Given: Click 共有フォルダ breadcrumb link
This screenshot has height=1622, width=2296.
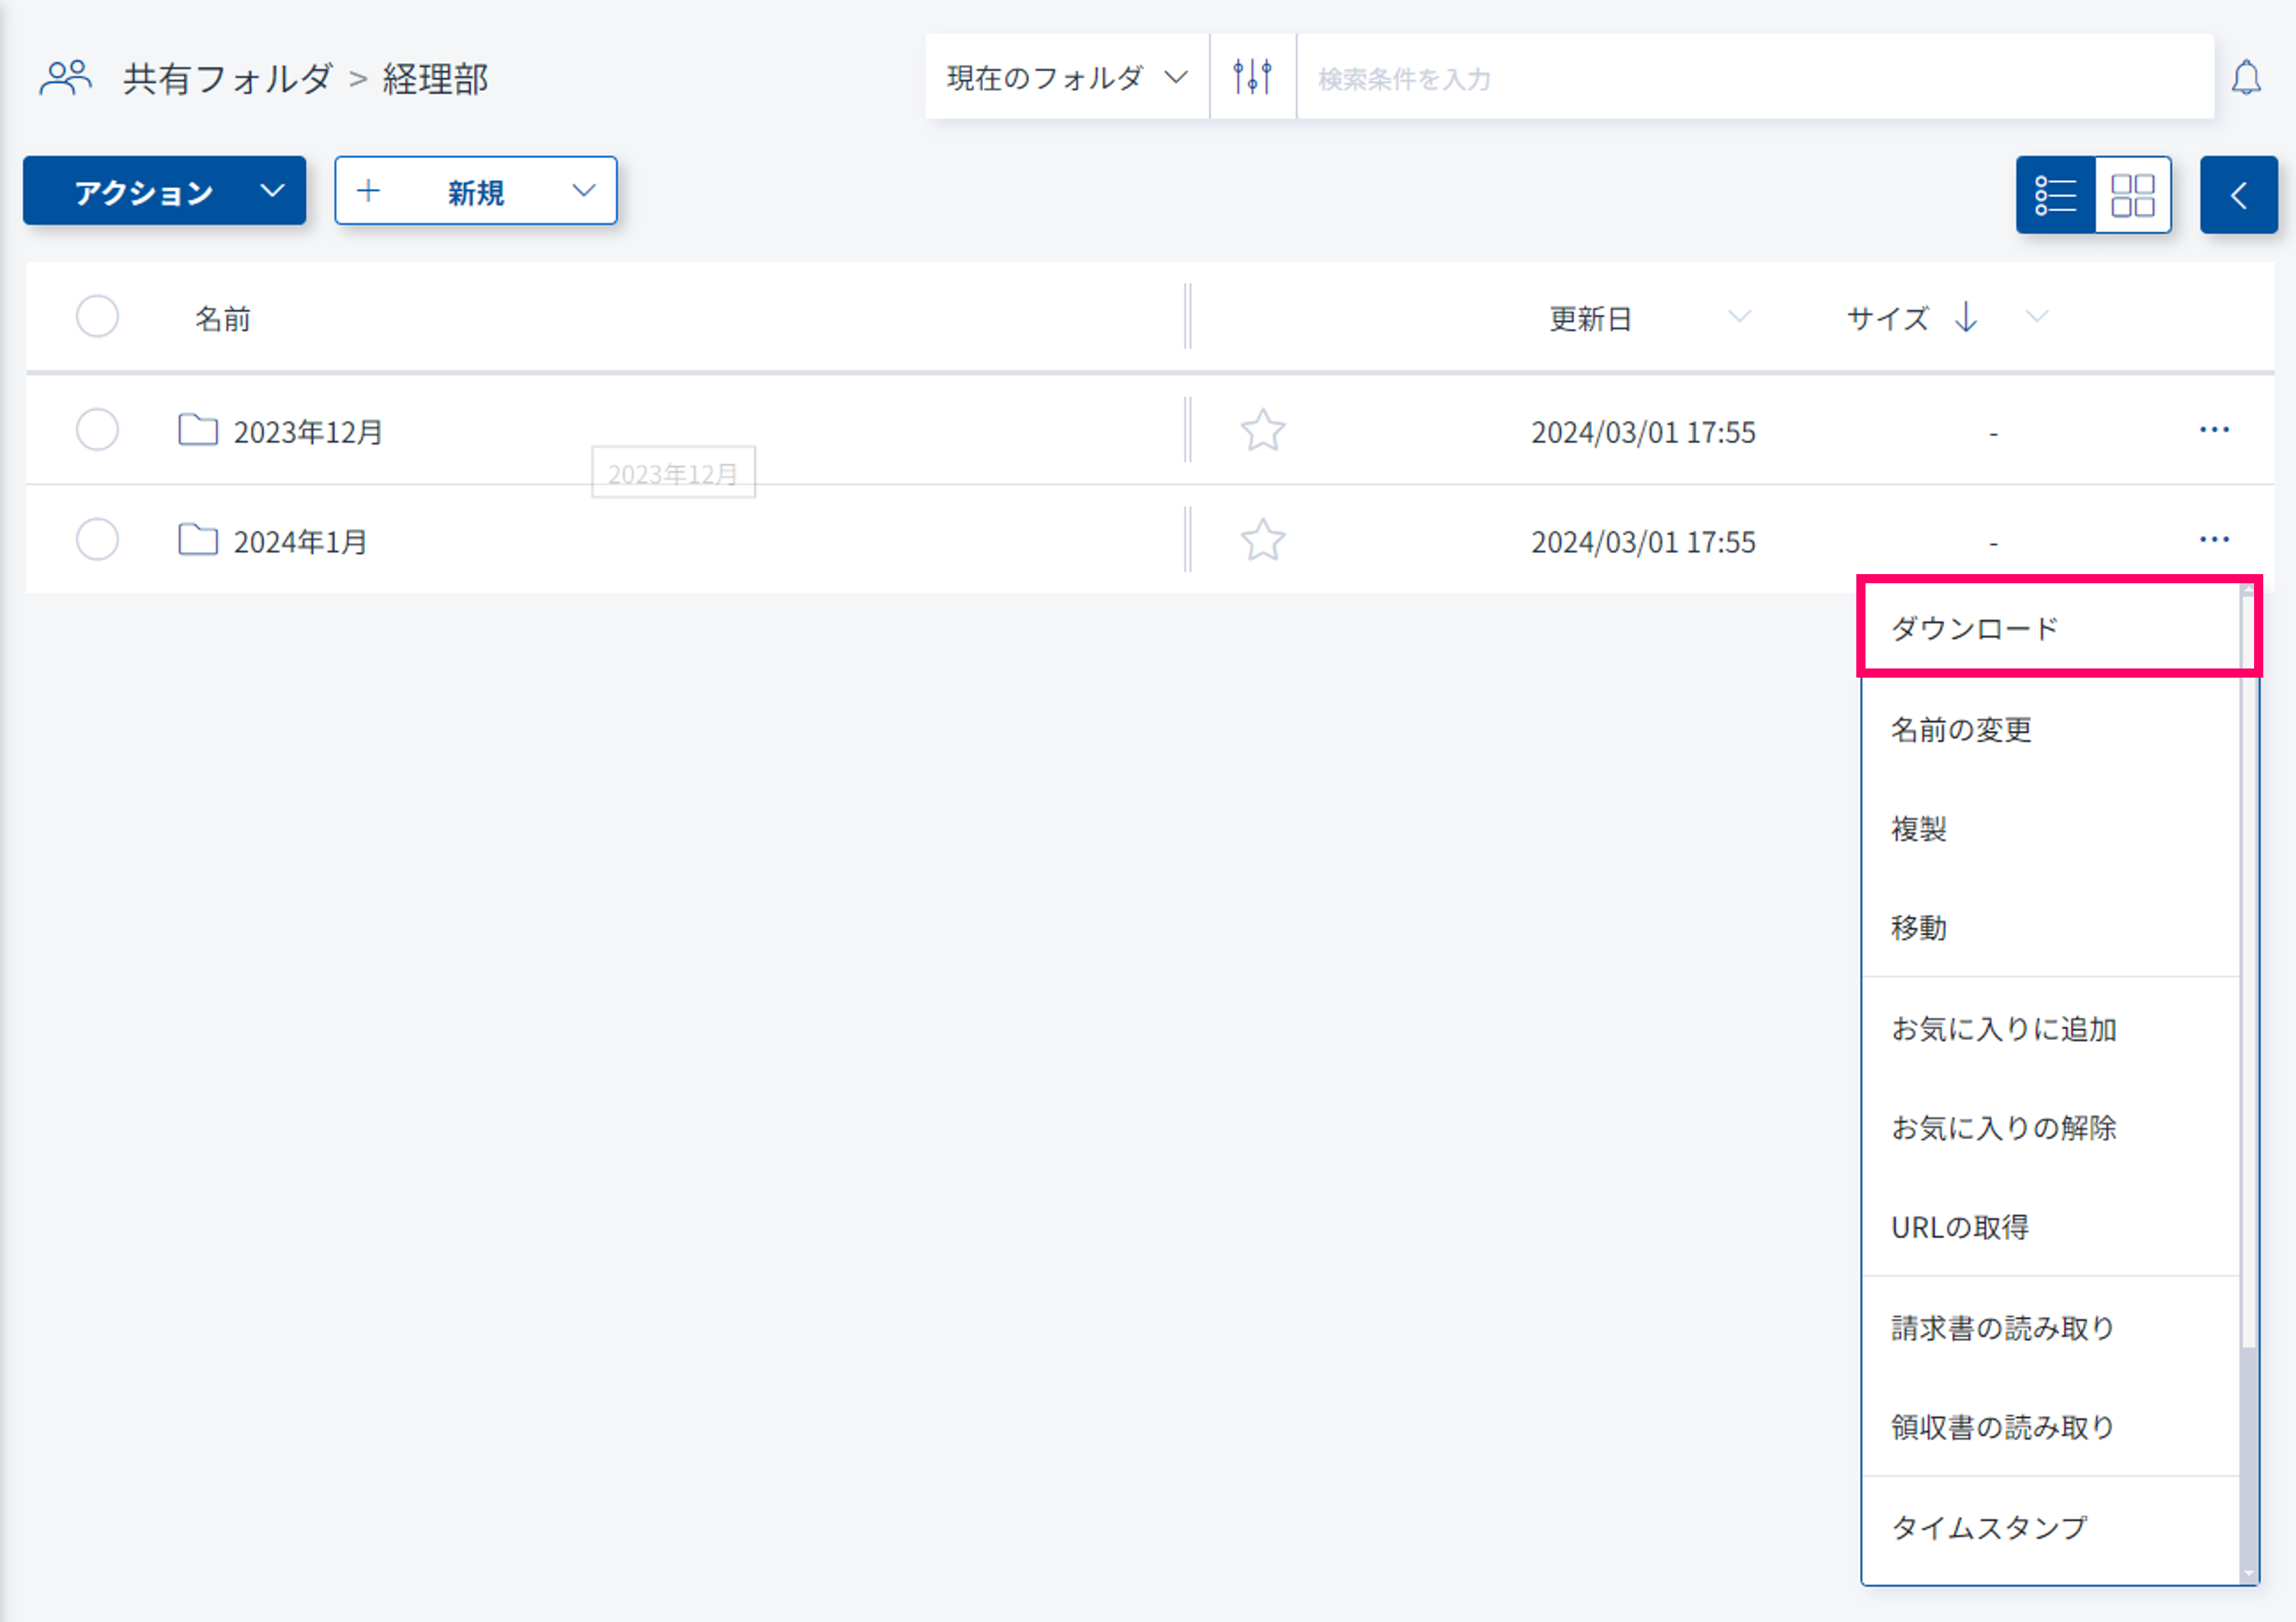Looking at the screenshot, I should pyautogui.click(x=227, y=79).
